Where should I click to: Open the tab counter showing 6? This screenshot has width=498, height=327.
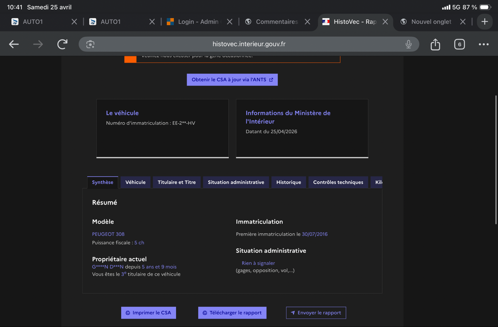click(x=459, y=44)
